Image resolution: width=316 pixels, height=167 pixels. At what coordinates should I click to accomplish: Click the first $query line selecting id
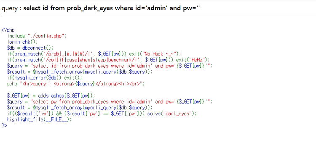[x=110, y=66]
